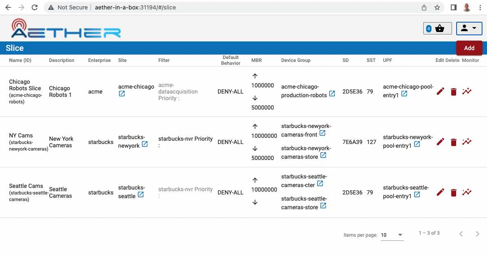Open starbucks-seattle-cameras-cter device group link
The width and height of the screenshot is (487, 256).
(320, 184)
